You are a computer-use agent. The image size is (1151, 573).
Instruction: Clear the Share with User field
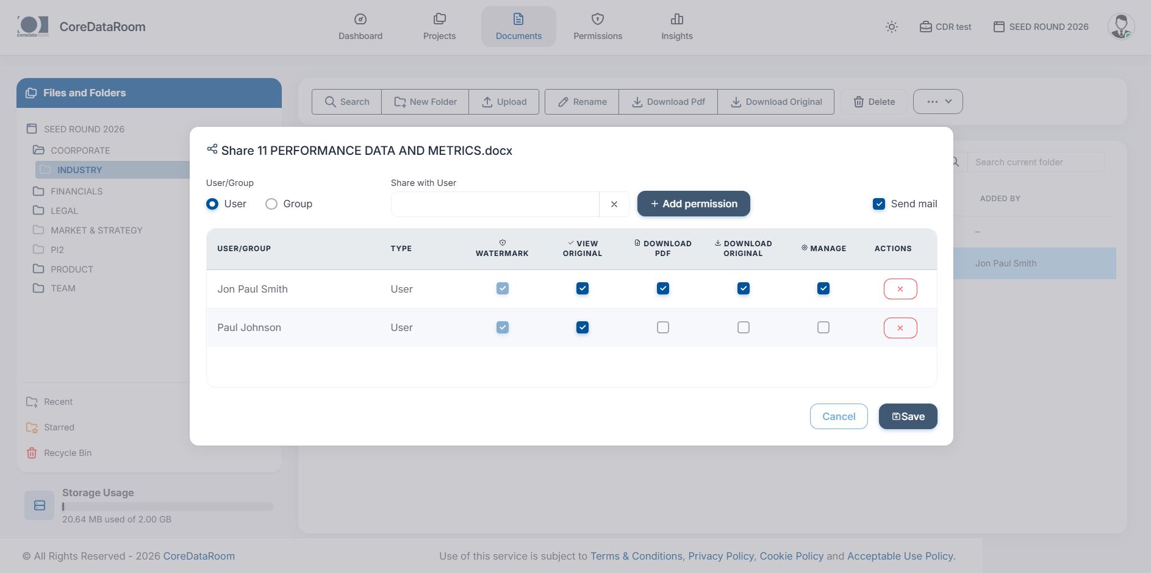coord(614,204)
